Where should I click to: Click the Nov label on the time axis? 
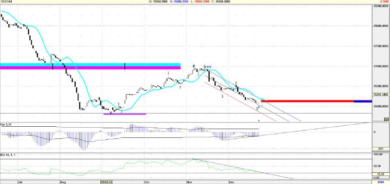pyautogui.click(x=190, y=182)
